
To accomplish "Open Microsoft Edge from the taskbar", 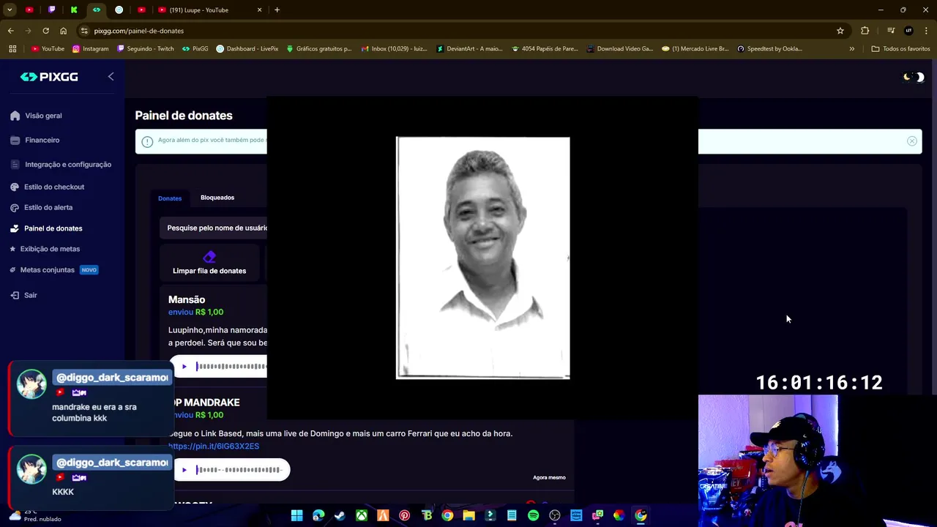I will (318, 515).
